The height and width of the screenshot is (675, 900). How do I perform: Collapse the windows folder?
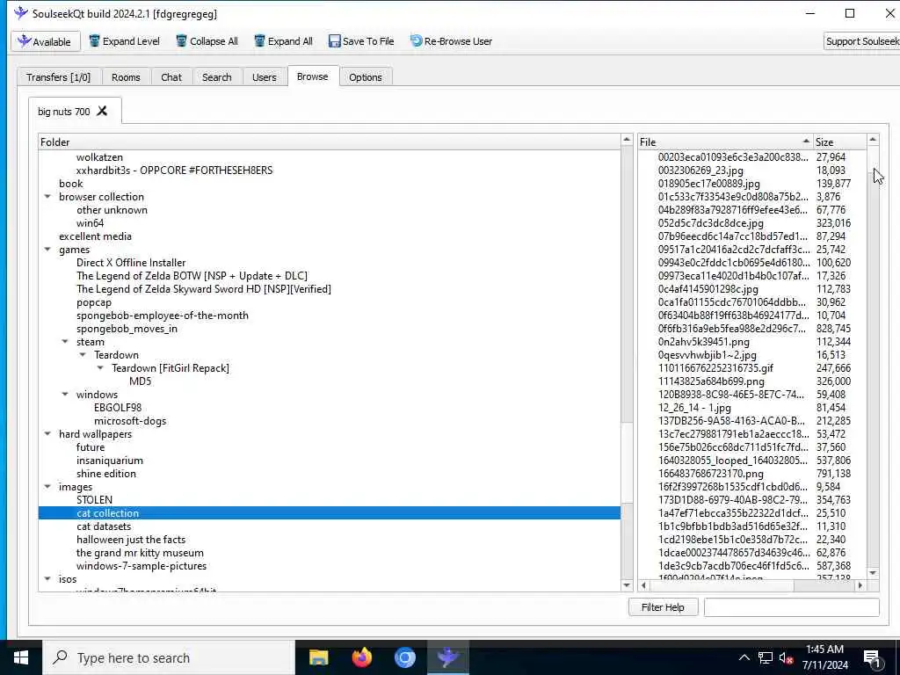pyautogui.click(x=65, y=395)
